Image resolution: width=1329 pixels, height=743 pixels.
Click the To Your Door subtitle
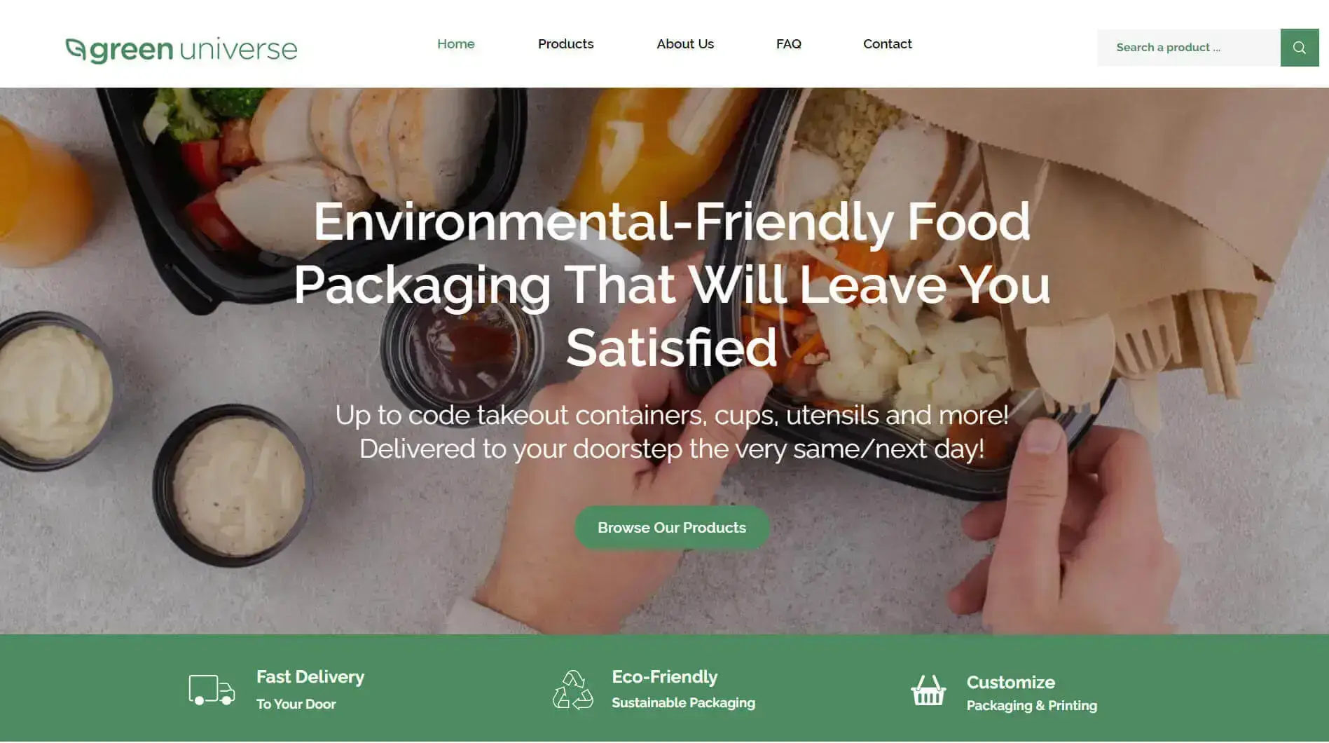296,704
